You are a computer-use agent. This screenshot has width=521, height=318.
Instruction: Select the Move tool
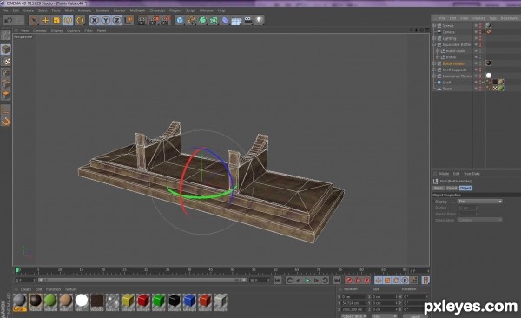click(x=45, y=20)
